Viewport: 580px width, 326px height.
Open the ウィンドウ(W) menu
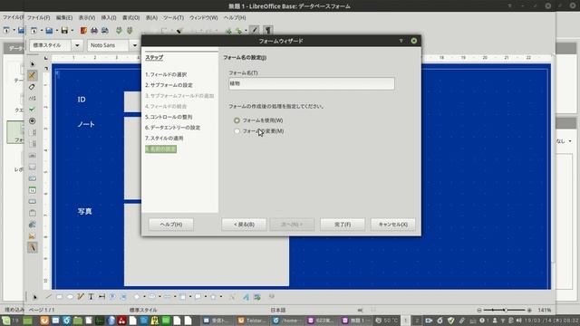(203, 18)
